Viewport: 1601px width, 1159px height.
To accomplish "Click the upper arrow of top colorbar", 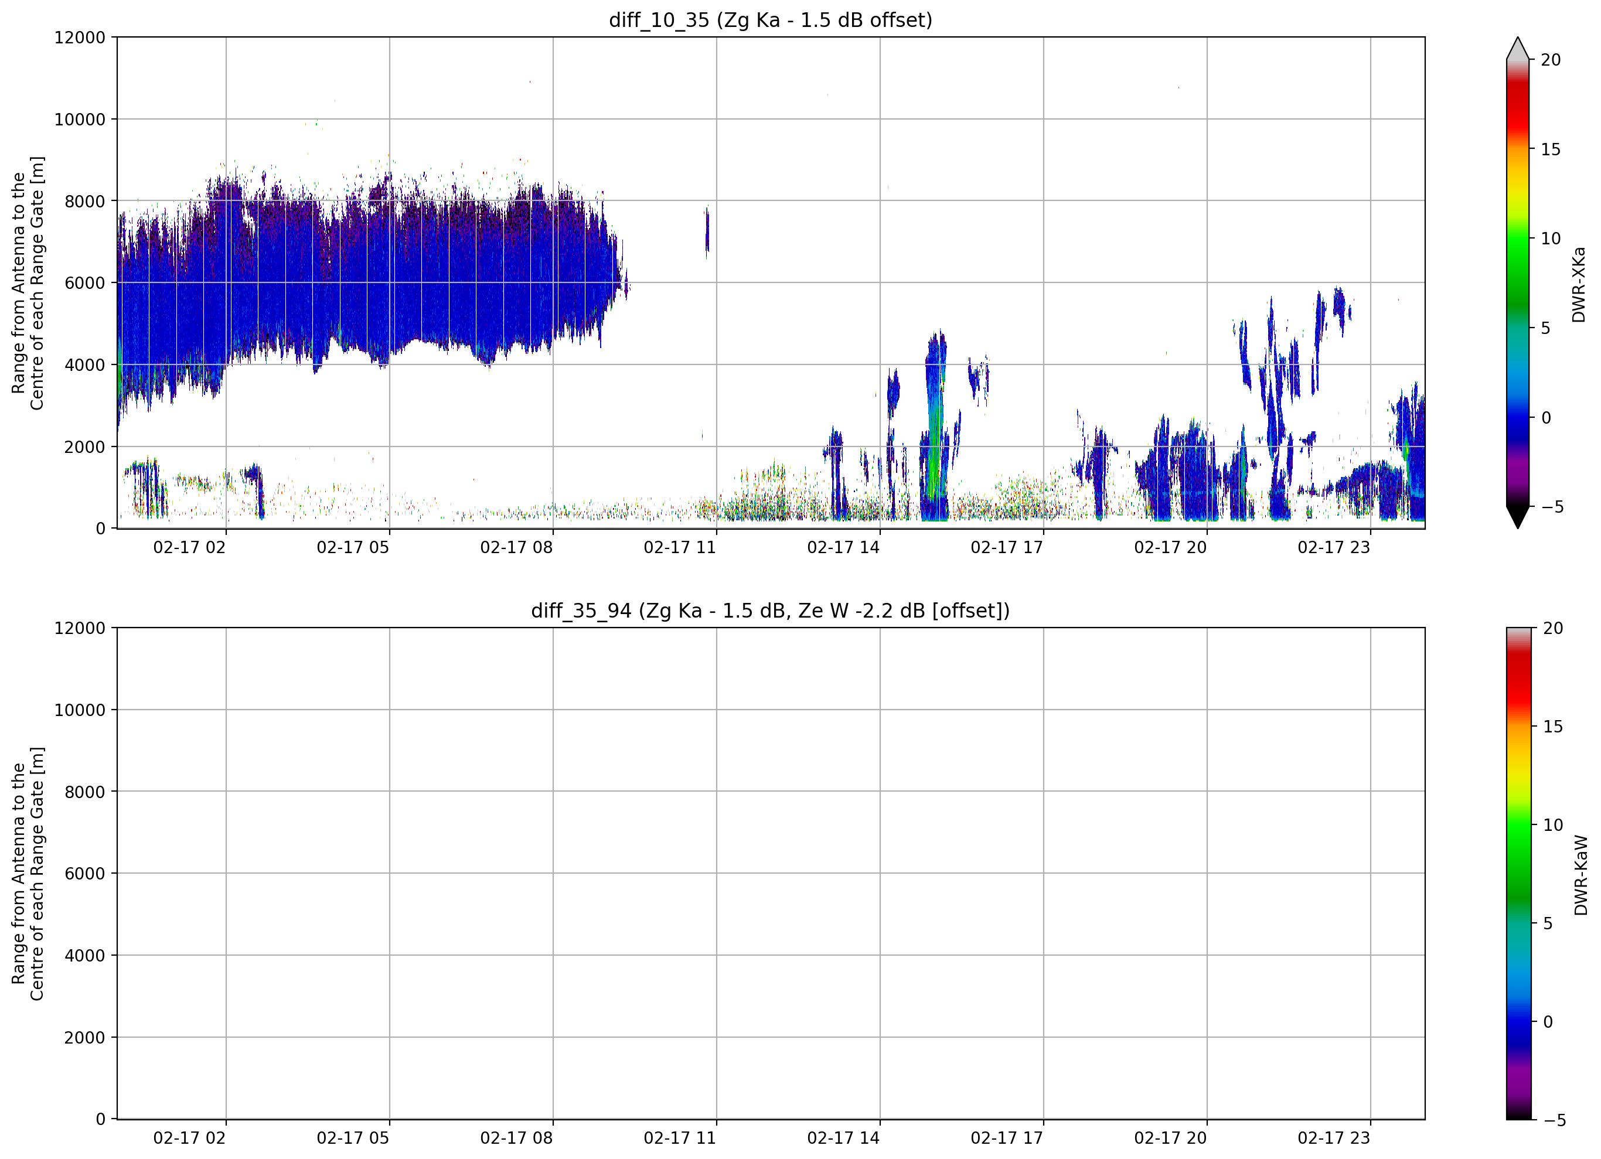I will coord(1517,49).
